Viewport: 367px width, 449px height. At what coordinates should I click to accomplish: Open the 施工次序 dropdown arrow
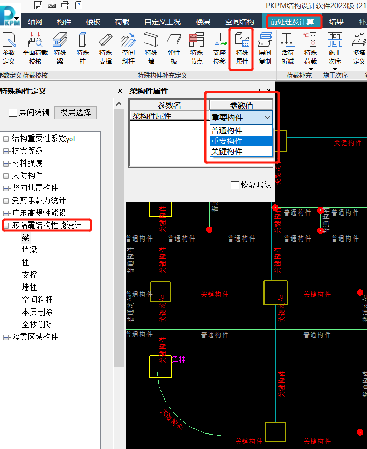coord(335,70)
